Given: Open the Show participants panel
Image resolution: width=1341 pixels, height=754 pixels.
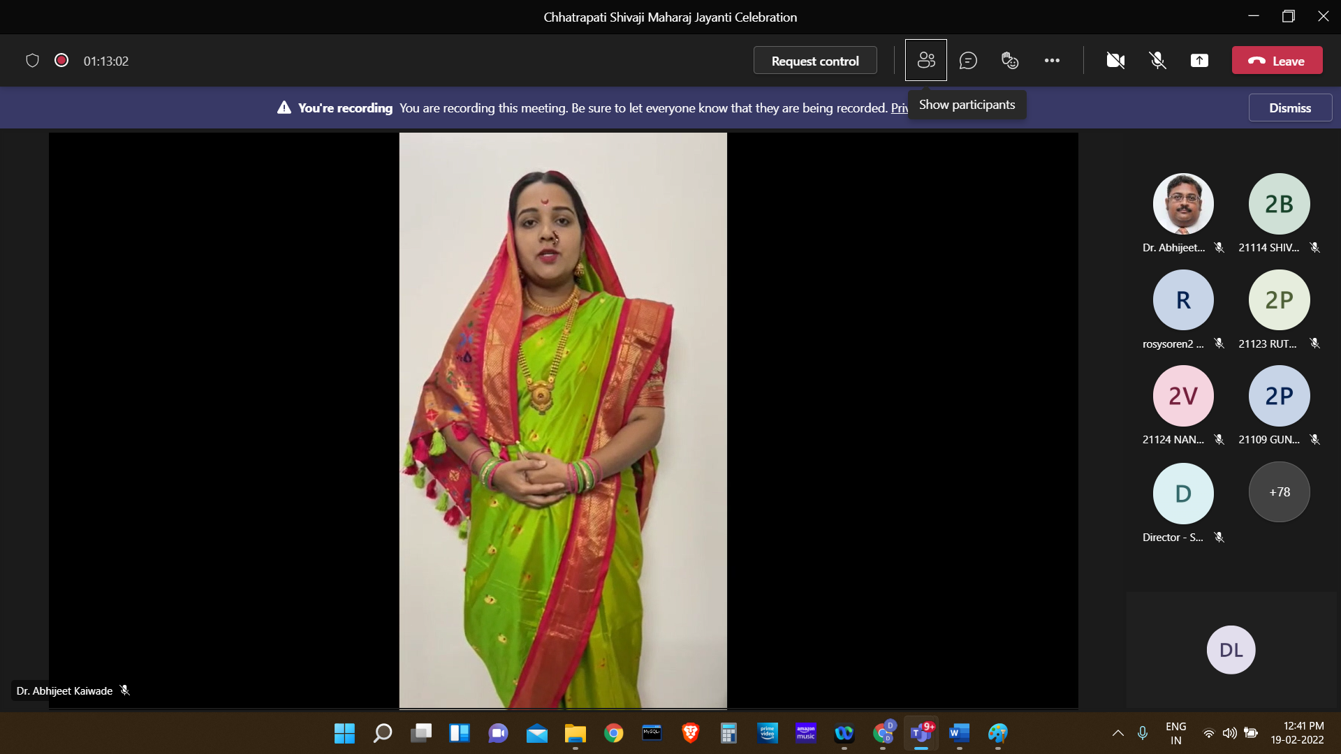Looking at the screenshot, I should click(926, 61).
